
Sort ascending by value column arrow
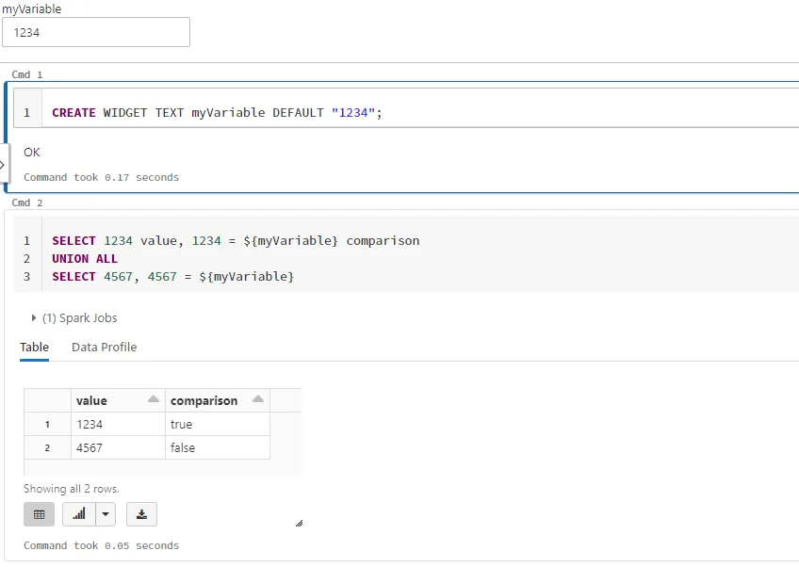(x=154, y=399)
